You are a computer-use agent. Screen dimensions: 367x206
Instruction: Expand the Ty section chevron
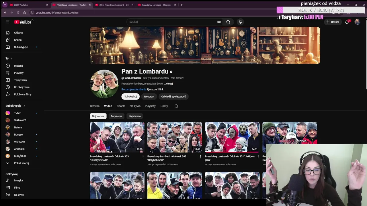click(x=11, y=59)
